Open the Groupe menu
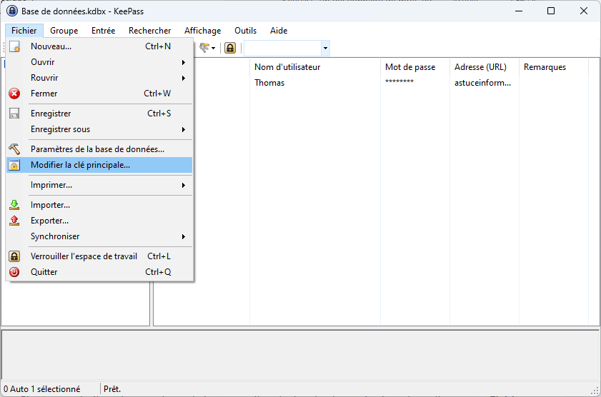The width and height of the screenshot is (601, 397). [64, 31]
